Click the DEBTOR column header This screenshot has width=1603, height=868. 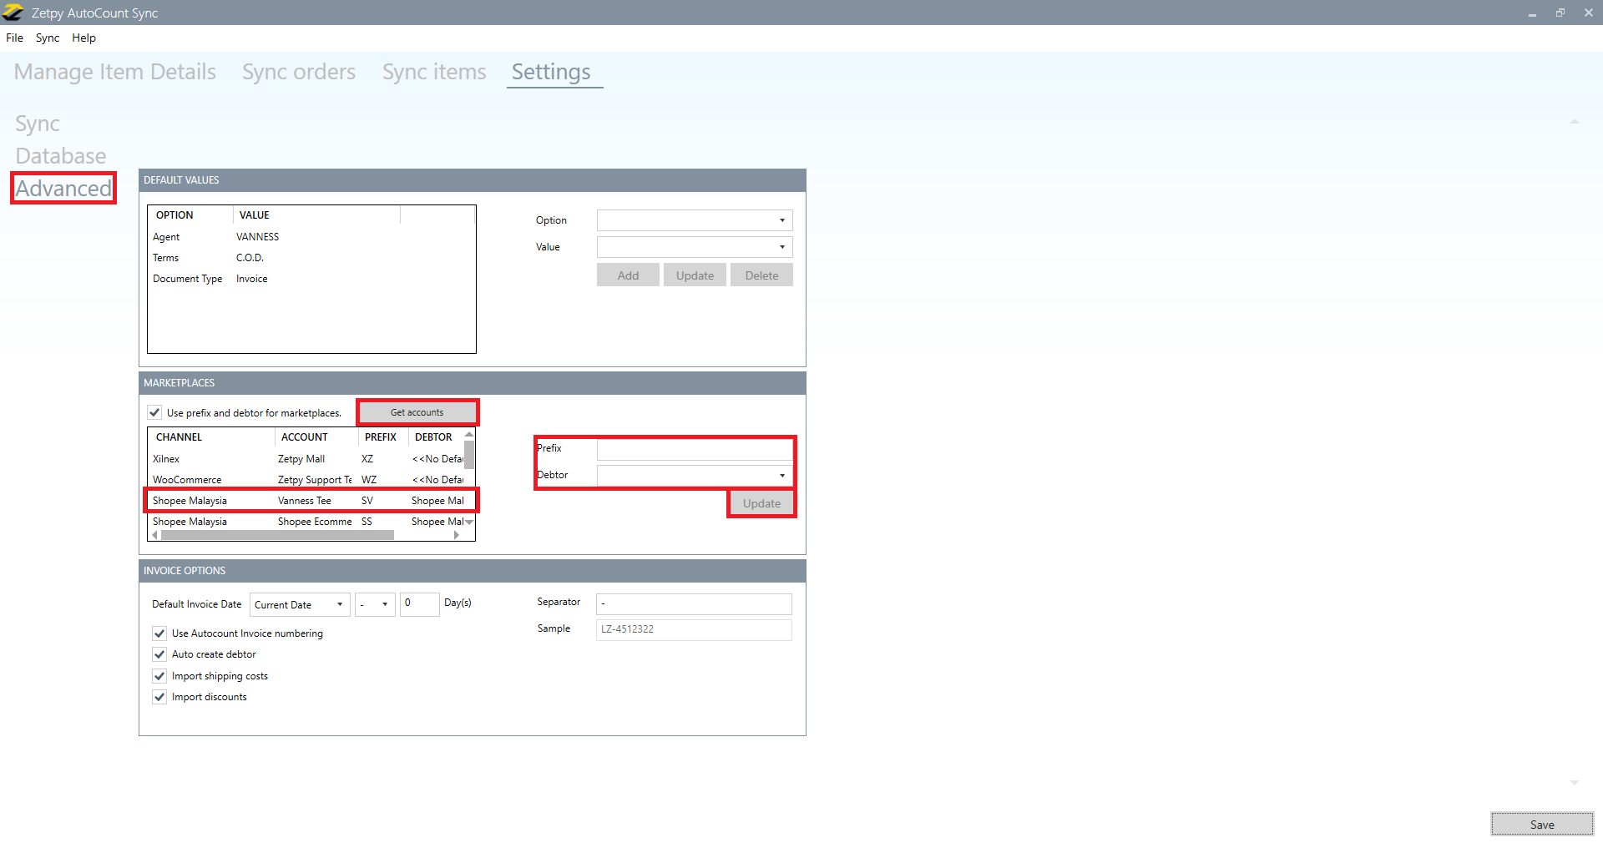click(436, 437)
